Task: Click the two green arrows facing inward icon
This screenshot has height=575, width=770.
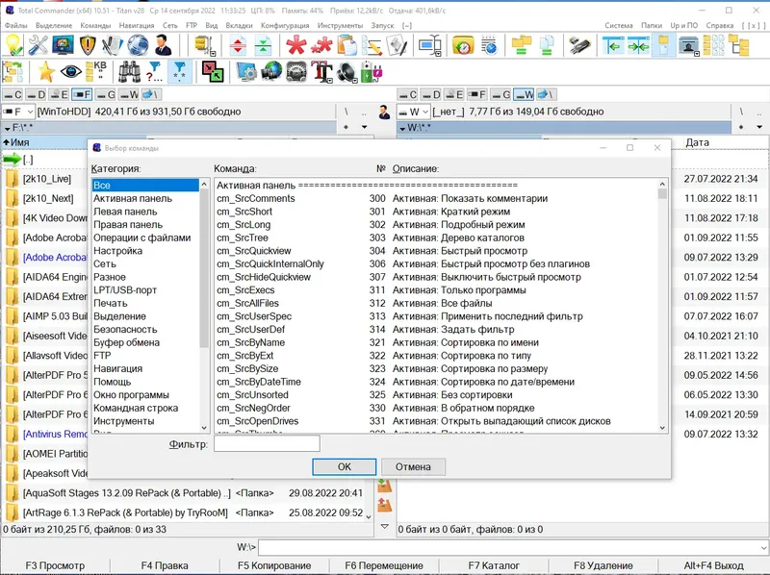Action: 638,46
